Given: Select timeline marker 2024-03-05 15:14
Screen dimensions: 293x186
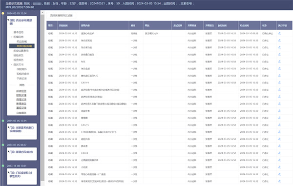Looking at the screenshot, I should [x=3, y=121].
